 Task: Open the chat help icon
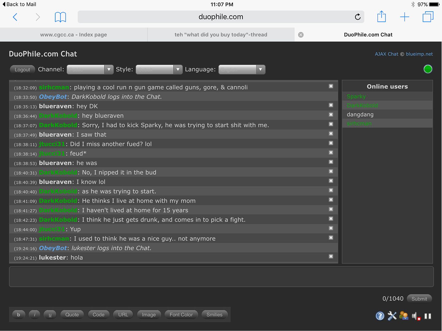tap(380, 316)
